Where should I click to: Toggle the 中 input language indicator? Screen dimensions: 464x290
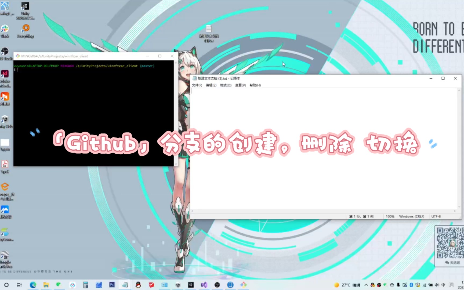pos(443,285)
